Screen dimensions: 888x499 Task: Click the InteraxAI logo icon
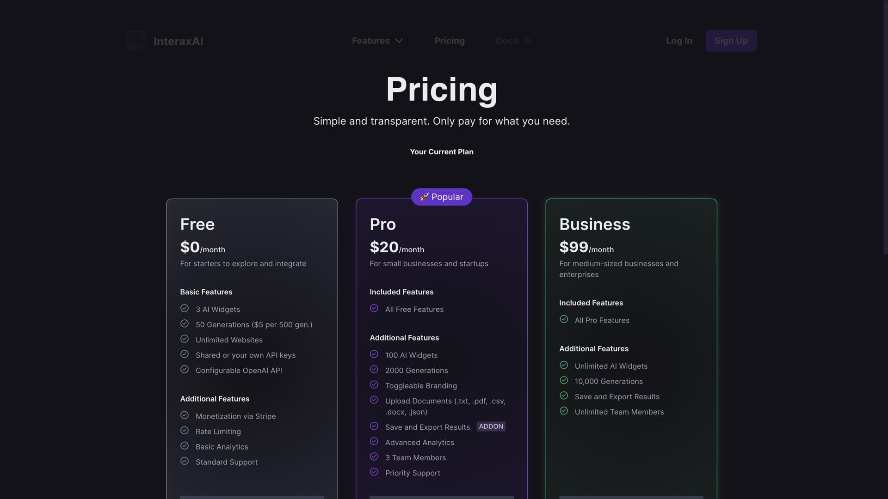coord(136,41)
